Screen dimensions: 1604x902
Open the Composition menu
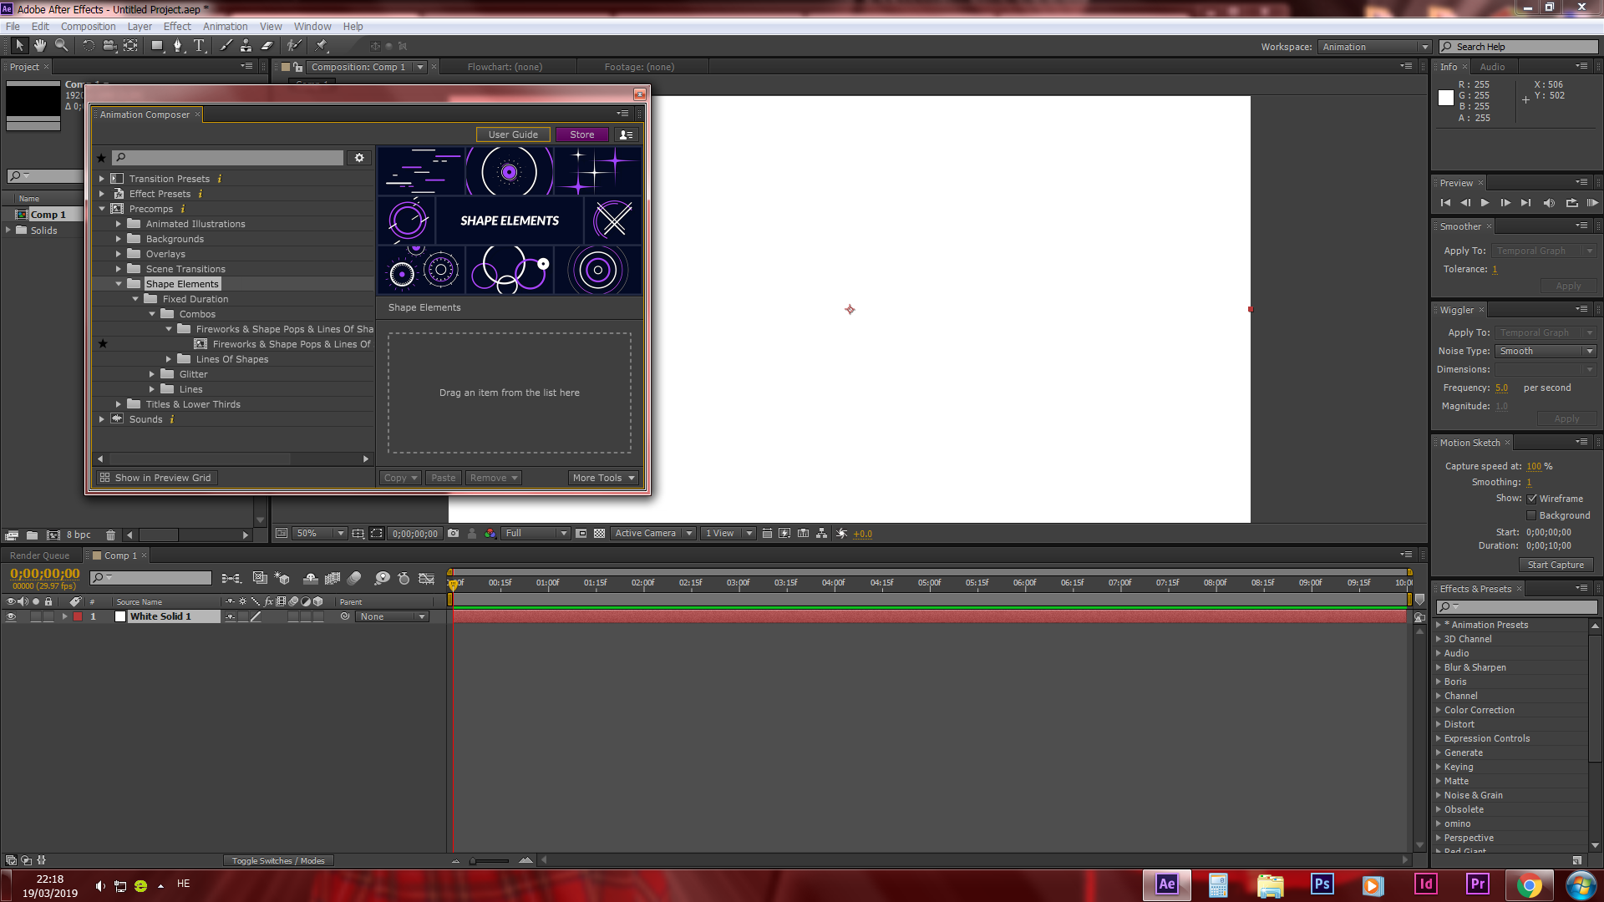[88, 27]
